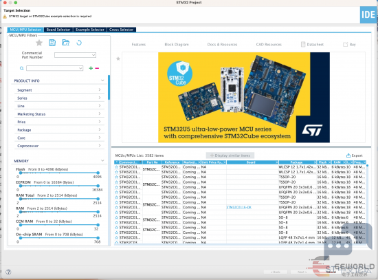Image resolution: width=378 pixels, height=280 pixels.
Task: Click the green plus add search icon
Action: (x=91, y=68)
